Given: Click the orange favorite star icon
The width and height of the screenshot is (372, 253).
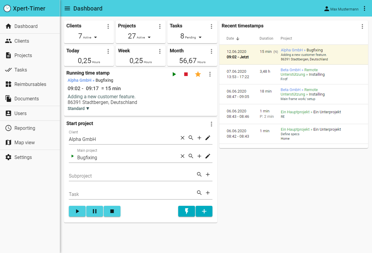Looking at the screenshot, I should 198,74.
